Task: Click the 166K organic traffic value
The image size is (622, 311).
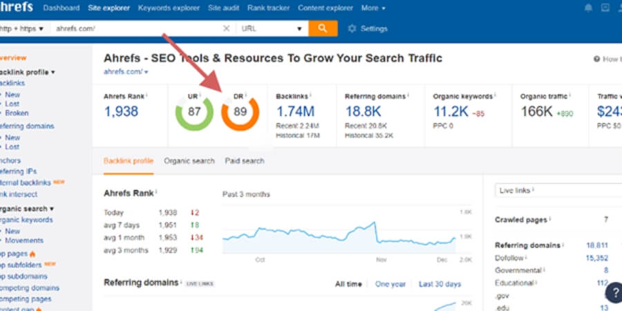Action: click(536, 111)
